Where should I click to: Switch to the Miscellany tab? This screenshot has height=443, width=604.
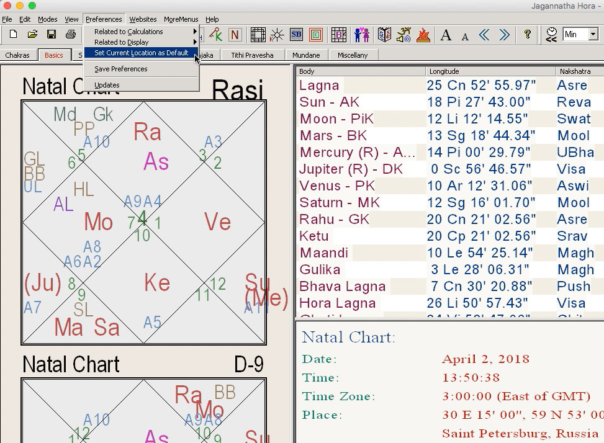coord(353,55)
